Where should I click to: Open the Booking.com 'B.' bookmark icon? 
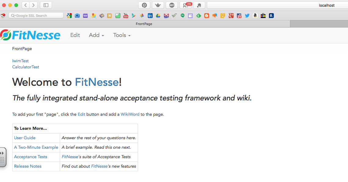point(271,16)
